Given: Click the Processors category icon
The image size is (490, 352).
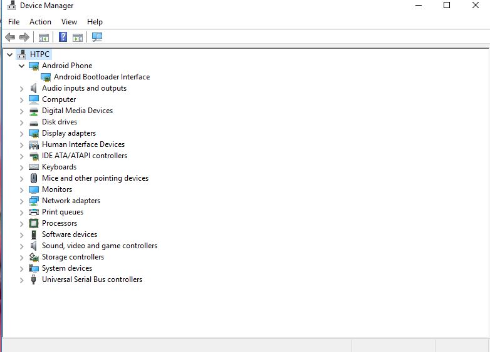Looking at the screenshot, I should coord(34,223).
